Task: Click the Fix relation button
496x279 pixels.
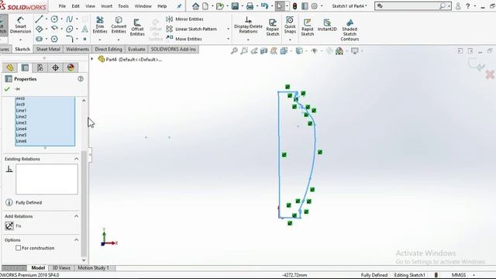Action: 9,226
